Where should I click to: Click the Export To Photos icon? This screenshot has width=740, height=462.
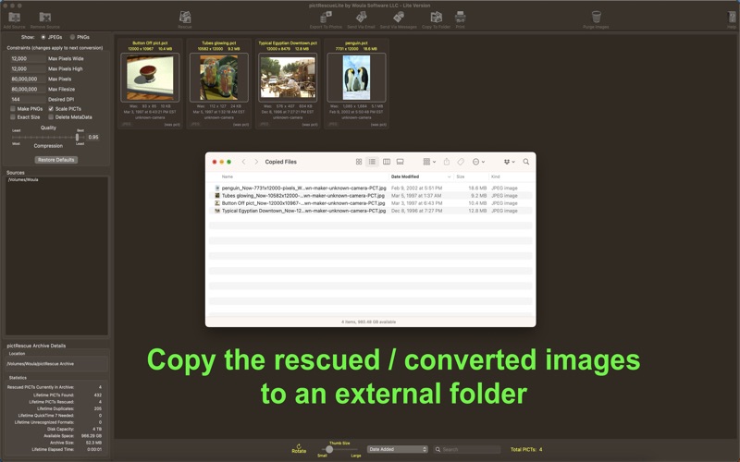pos(326,18)
